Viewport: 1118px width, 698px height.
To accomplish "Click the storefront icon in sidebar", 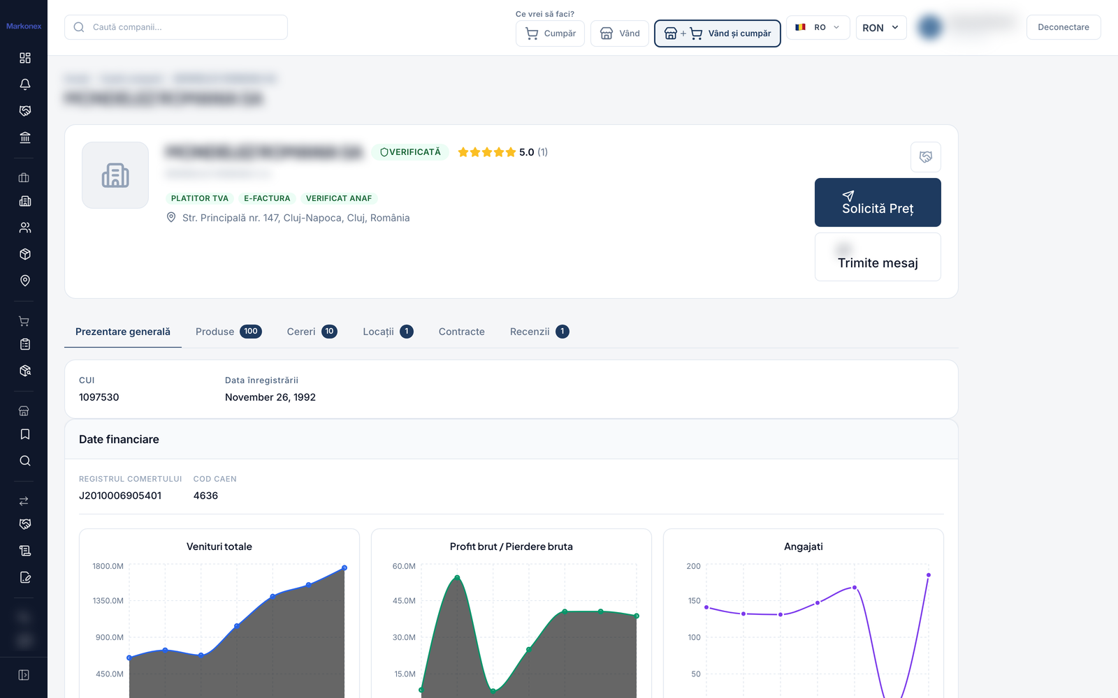I will (x=24, y=411).
